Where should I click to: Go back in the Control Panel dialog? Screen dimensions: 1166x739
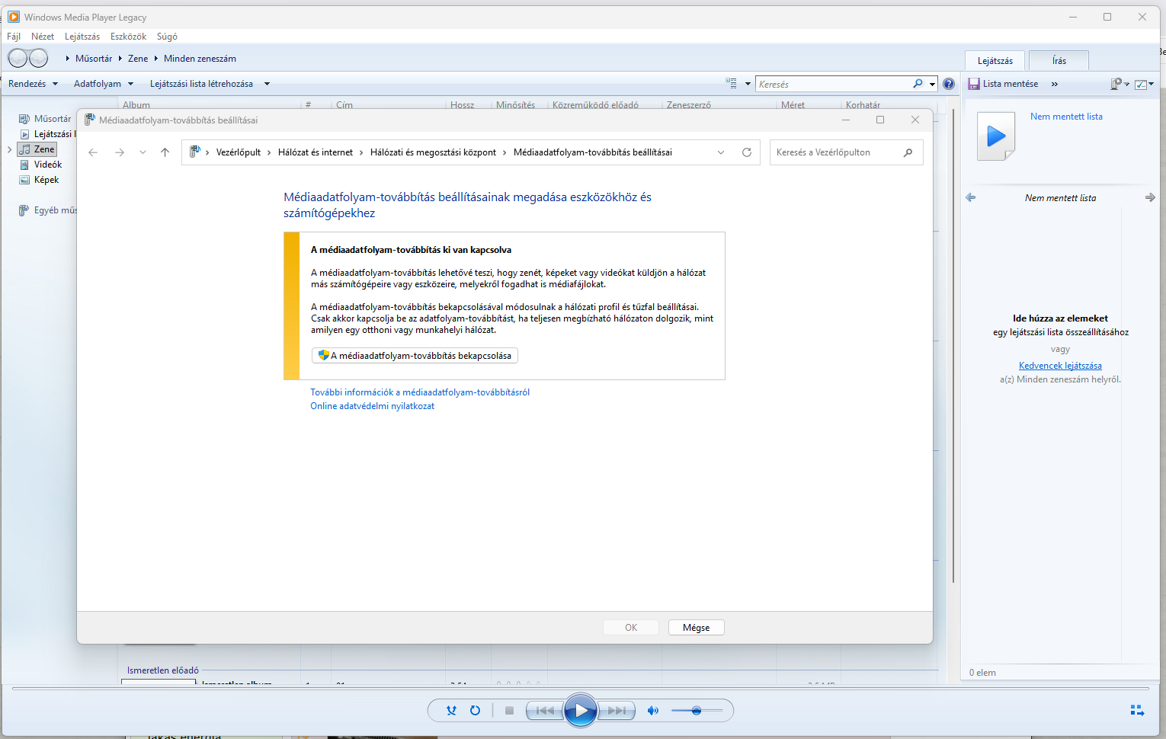[93, 152]
